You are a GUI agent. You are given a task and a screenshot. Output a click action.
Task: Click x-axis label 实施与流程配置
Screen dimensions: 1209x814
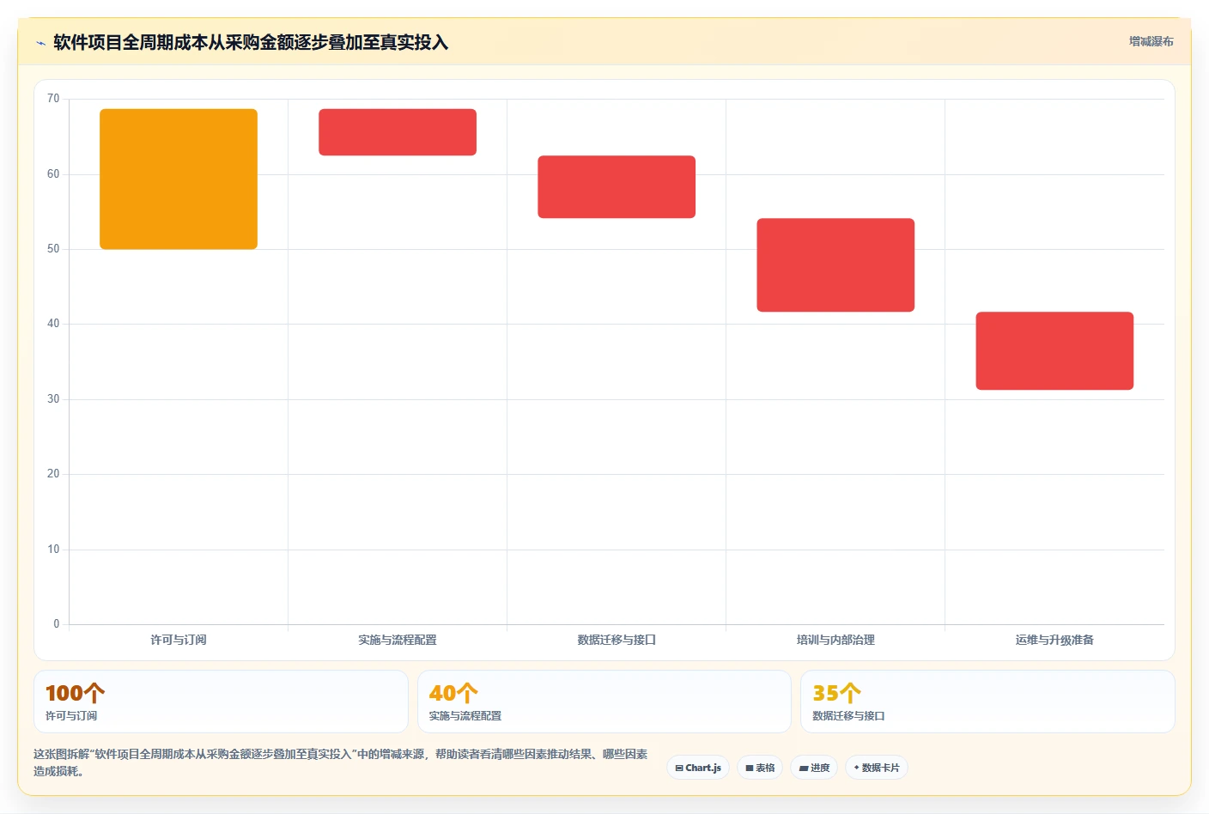(x=398, y=640)
